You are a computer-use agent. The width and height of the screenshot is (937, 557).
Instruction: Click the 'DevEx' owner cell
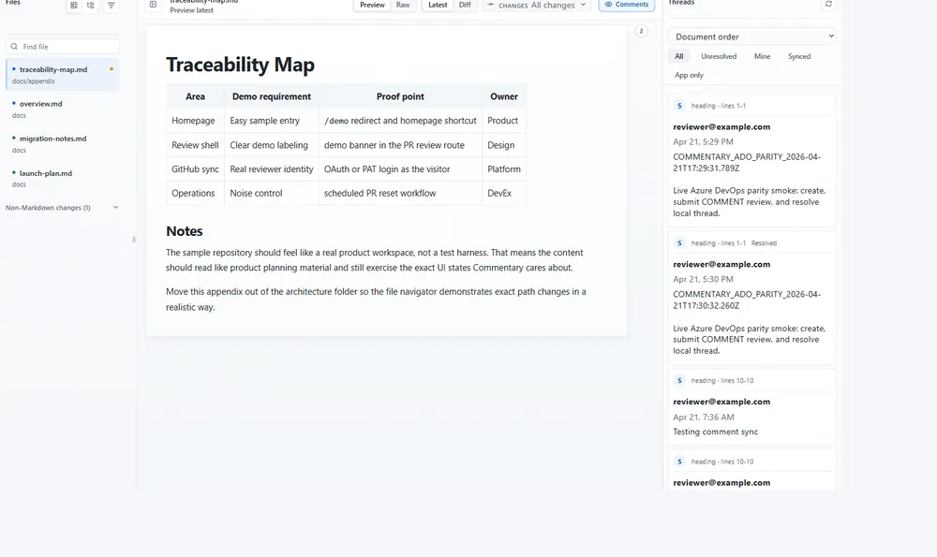[x=504, y=194]
